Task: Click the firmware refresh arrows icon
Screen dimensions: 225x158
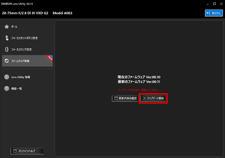Action: tap(7, 61)
